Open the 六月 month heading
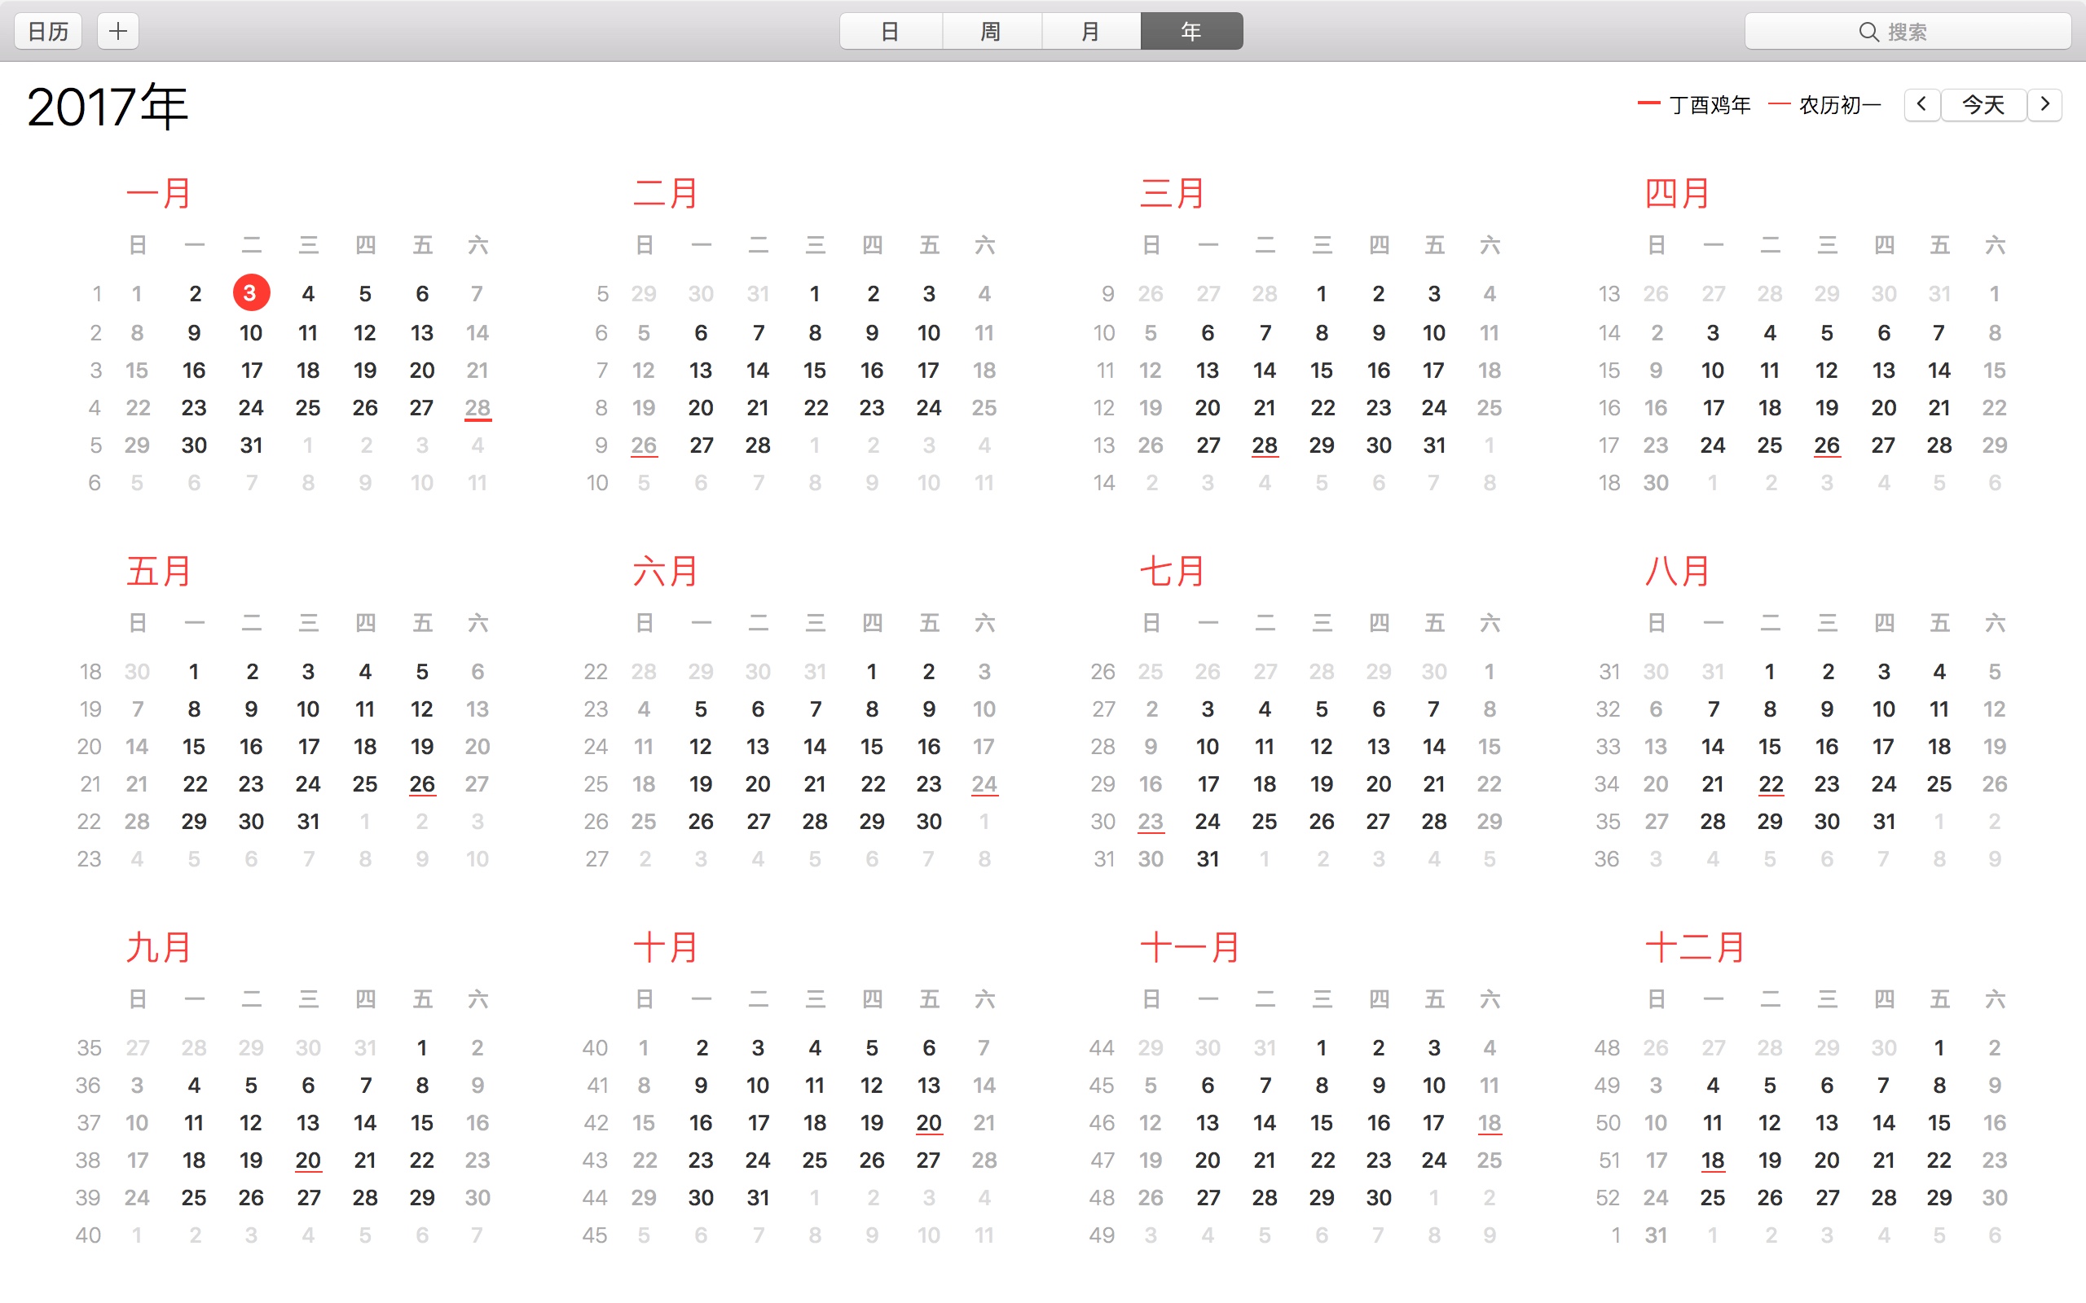 click(665, 571)
